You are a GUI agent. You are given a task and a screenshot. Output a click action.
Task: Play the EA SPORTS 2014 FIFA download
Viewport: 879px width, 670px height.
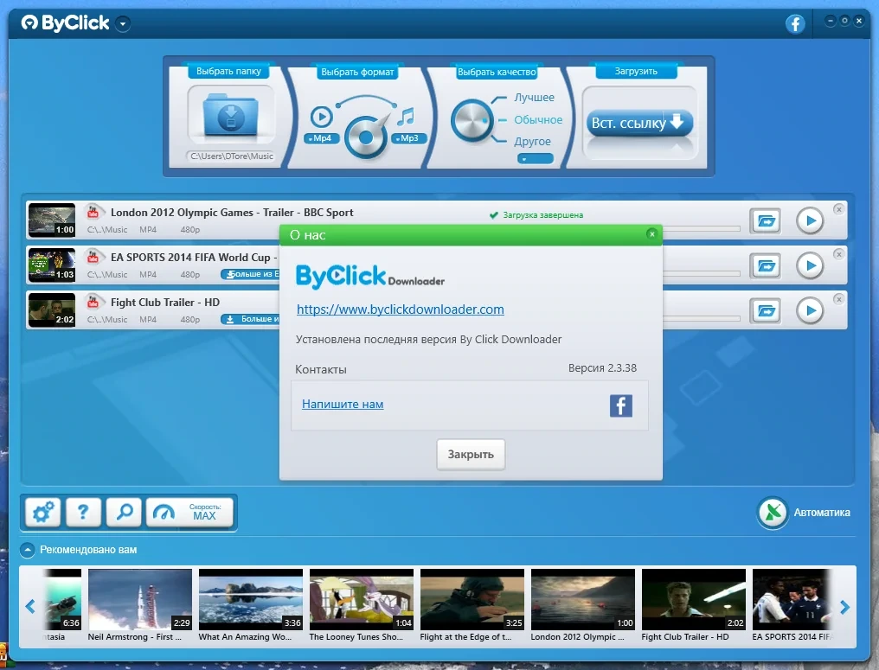pyautogui.click(x=810, y=265)
